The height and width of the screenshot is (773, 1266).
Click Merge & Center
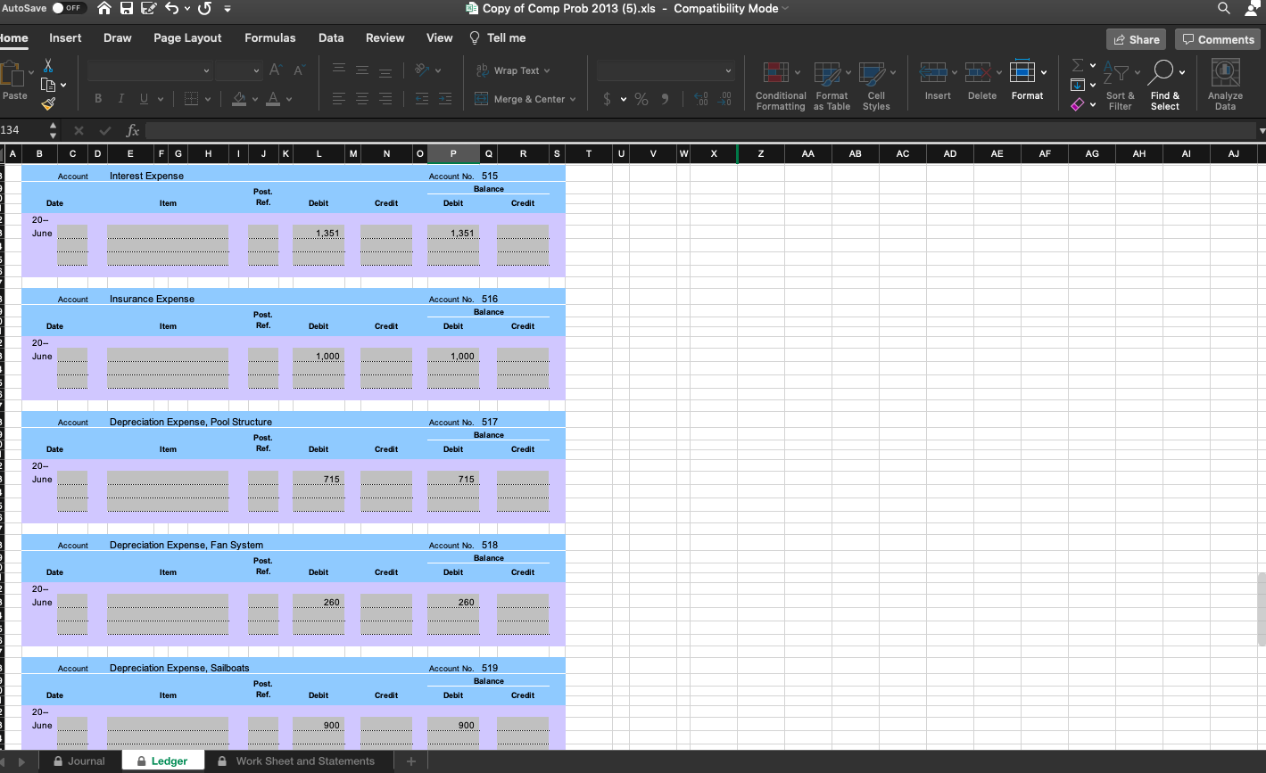[519, 99]
